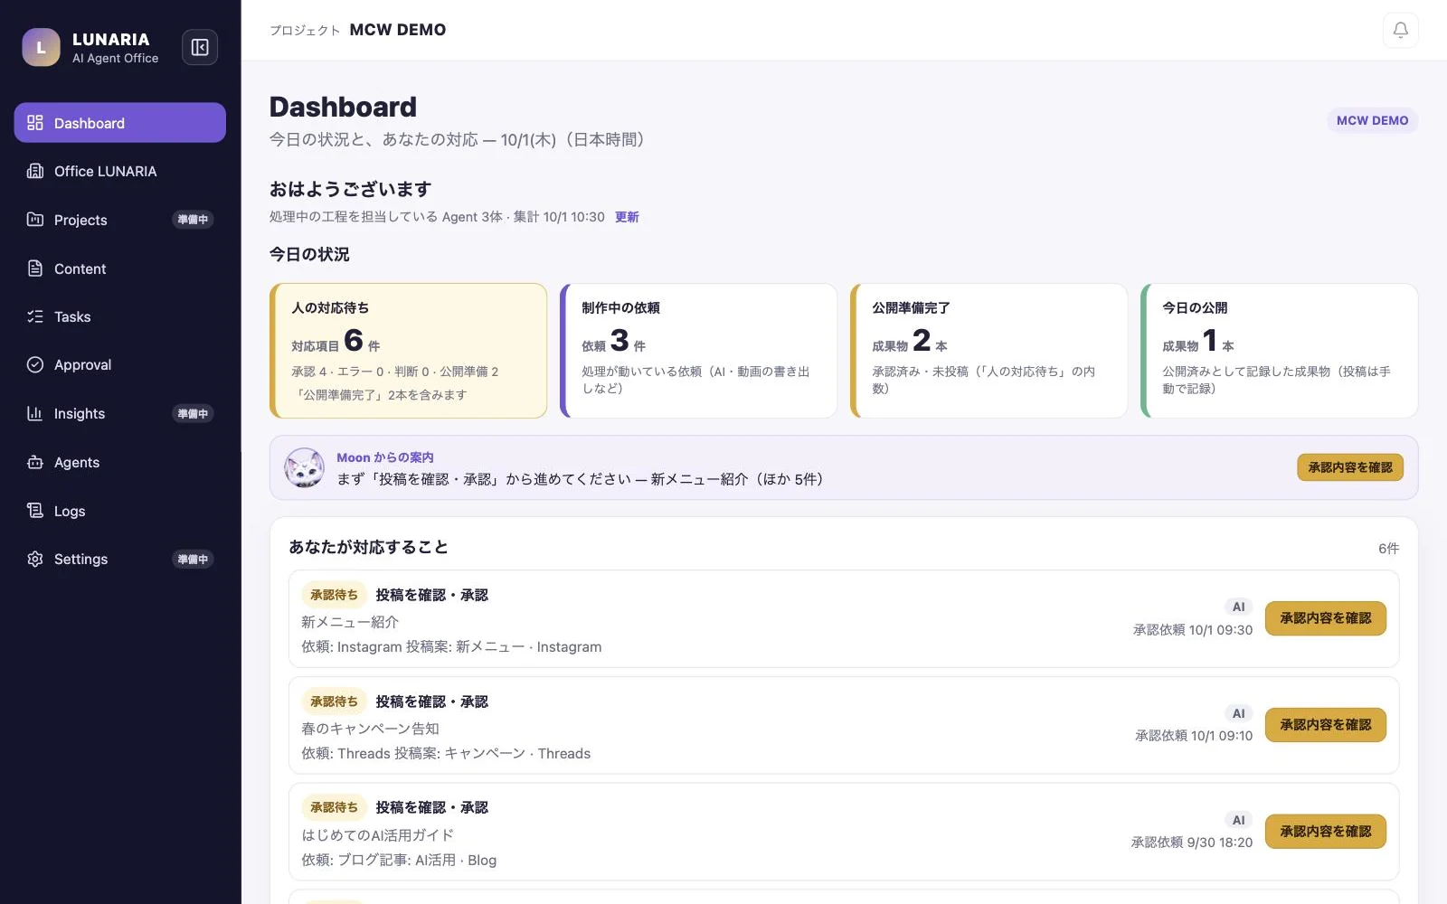Click 準備中 badge next to Settings
This screenshot has height=904, width=1447.
[193, 559]
